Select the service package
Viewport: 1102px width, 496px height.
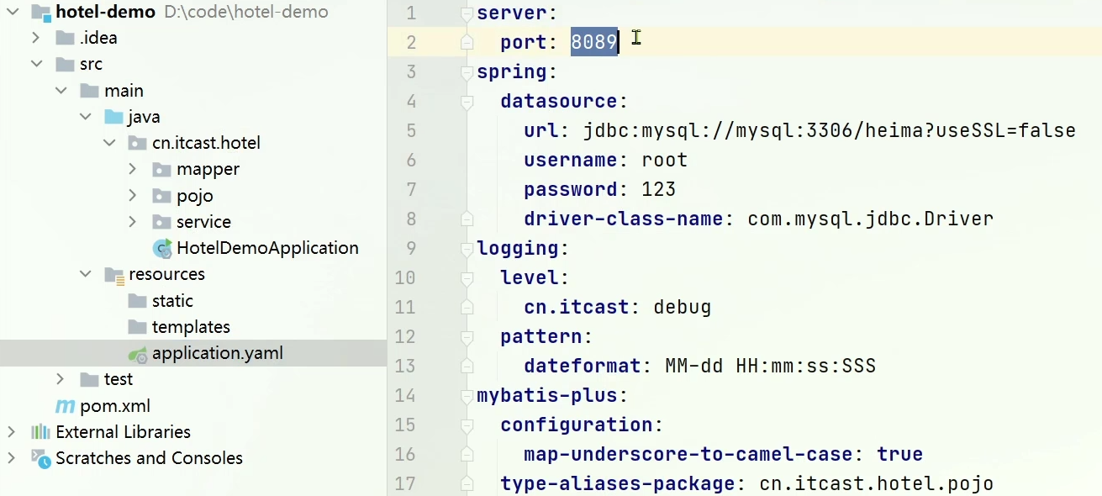(203, 222)
